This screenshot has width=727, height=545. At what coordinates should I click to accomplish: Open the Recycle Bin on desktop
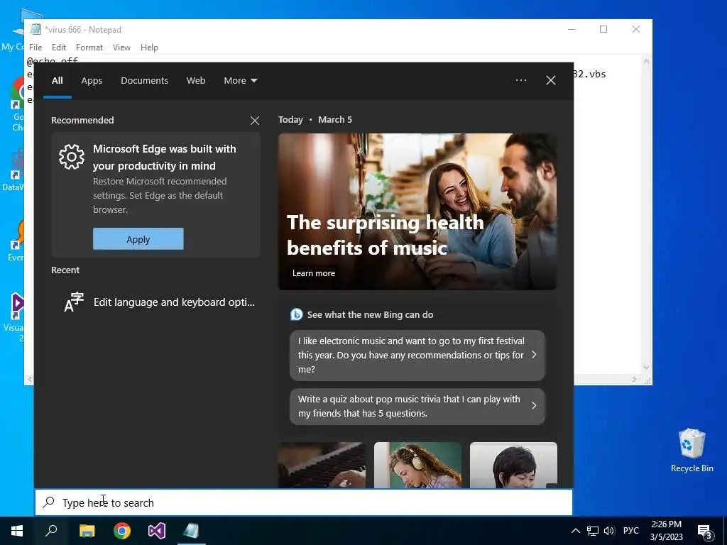point(692,451)
